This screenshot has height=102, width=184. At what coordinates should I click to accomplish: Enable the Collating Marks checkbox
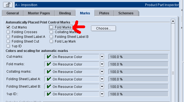51,32
